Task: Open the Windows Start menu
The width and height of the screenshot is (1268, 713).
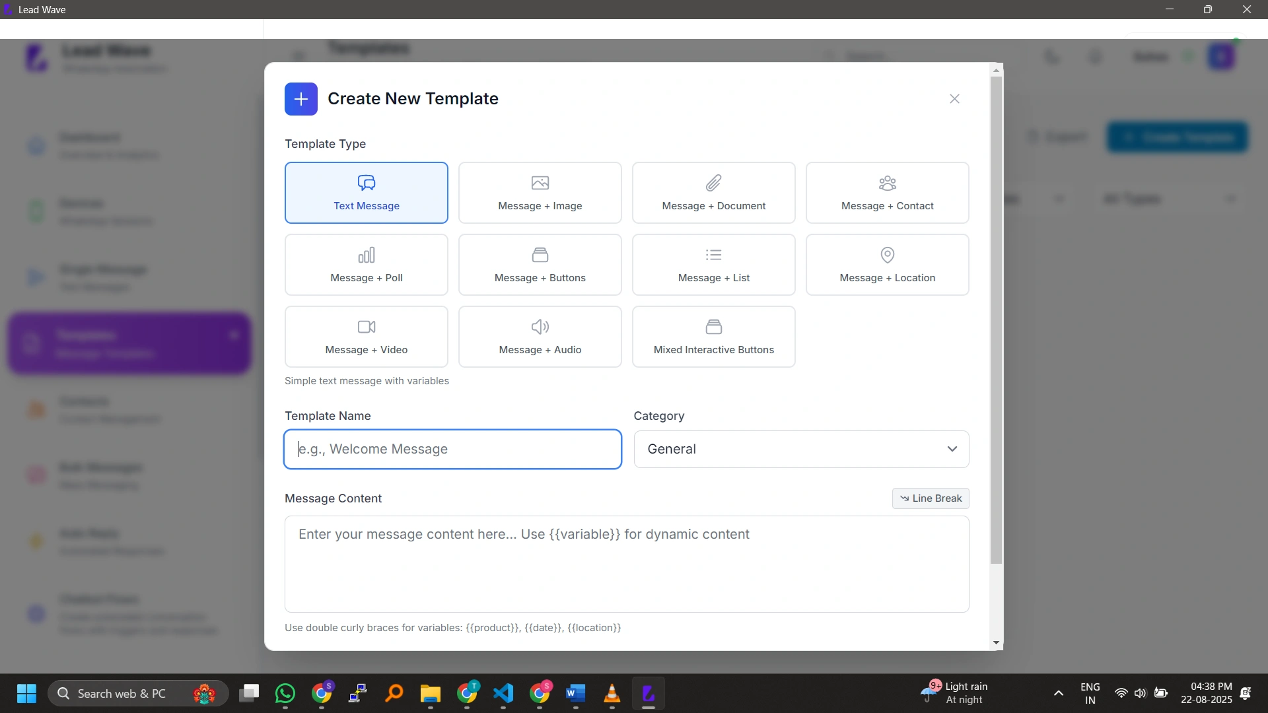Action: tap(26, 694)
